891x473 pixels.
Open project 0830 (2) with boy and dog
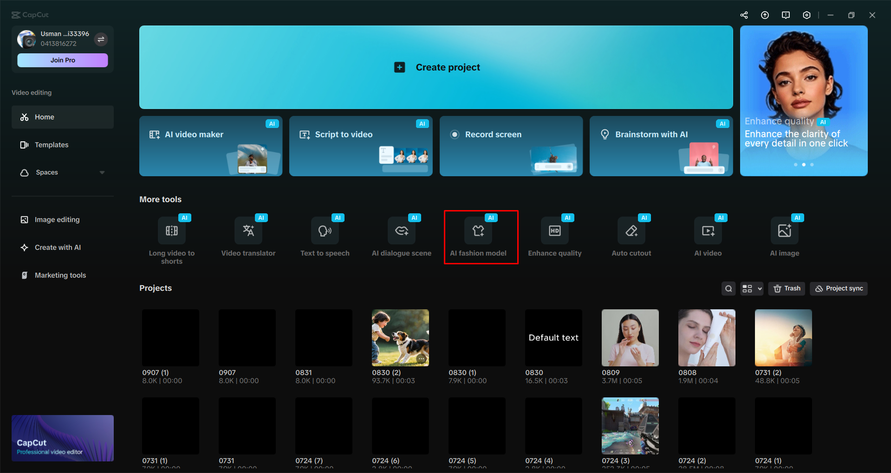click(x=400, y=338)
